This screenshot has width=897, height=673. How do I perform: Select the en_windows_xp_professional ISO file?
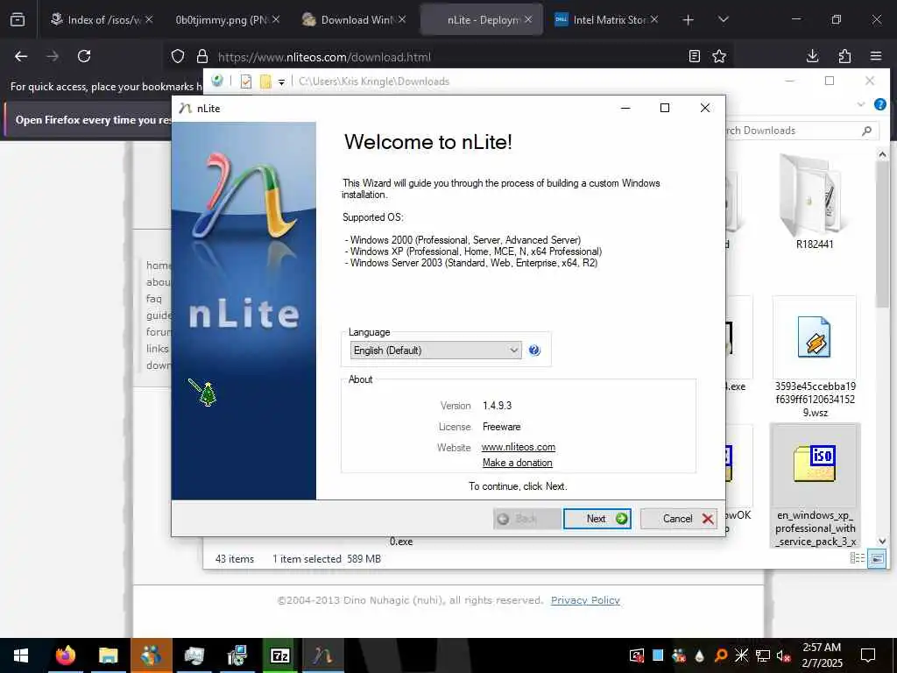coord(816,485)
